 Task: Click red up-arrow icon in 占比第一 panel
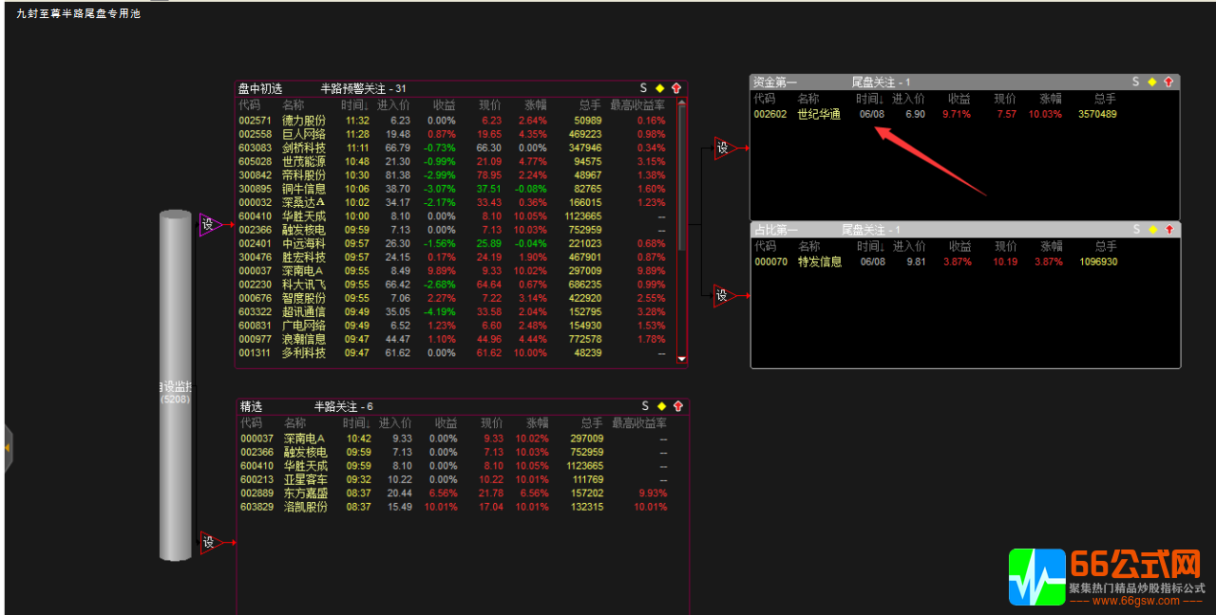1168,230
